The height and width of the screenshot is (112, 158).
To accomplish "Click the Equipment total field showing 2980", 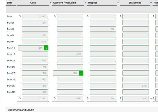I will tap(136, 98).
